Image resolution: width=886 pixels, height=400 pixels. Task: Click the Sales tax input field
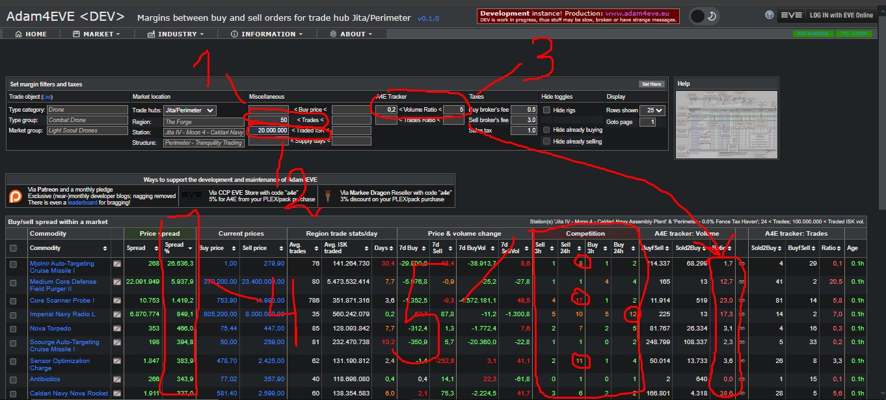[524, 131]
